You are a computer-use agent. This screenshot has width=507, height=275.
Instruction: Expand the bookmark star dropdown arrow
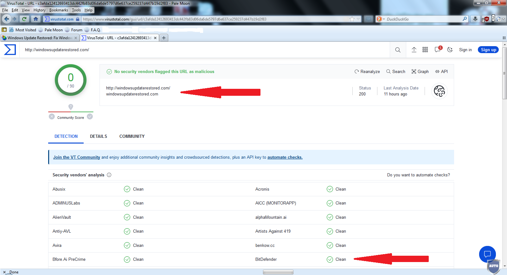[x=358, y=19]
